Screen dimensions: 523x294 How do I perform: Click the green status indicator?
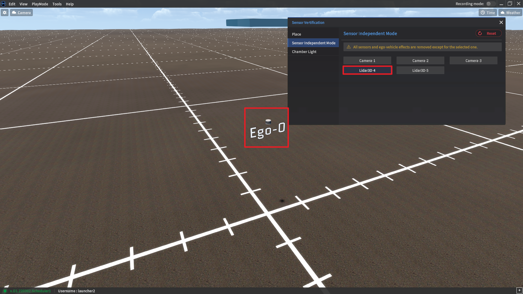[5, 291]
